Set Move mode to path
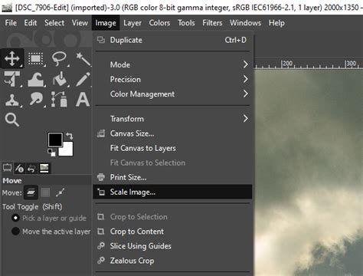The width and height of the screenshot is (363, 276). (60, 192)
